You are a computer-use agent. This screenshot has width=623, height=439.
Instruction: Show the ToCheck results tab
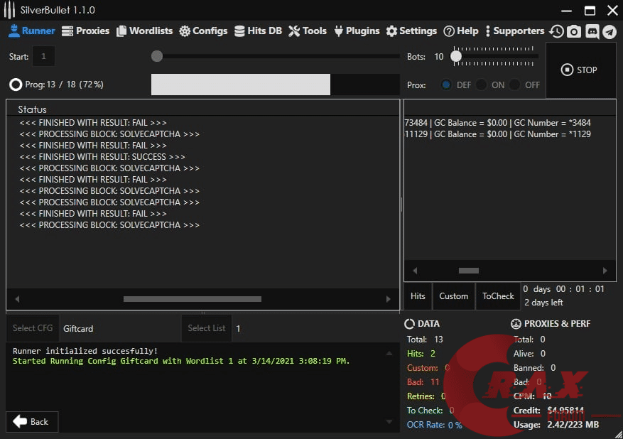click(x=498, y=296)
